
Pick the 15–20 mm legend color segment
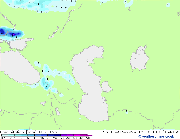tap(44, 135)
